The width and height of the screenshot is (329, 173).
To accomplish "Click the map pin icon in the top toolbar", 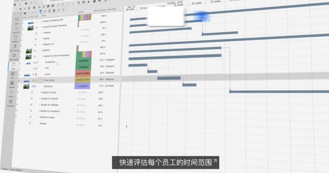I will tap(79, 3).
